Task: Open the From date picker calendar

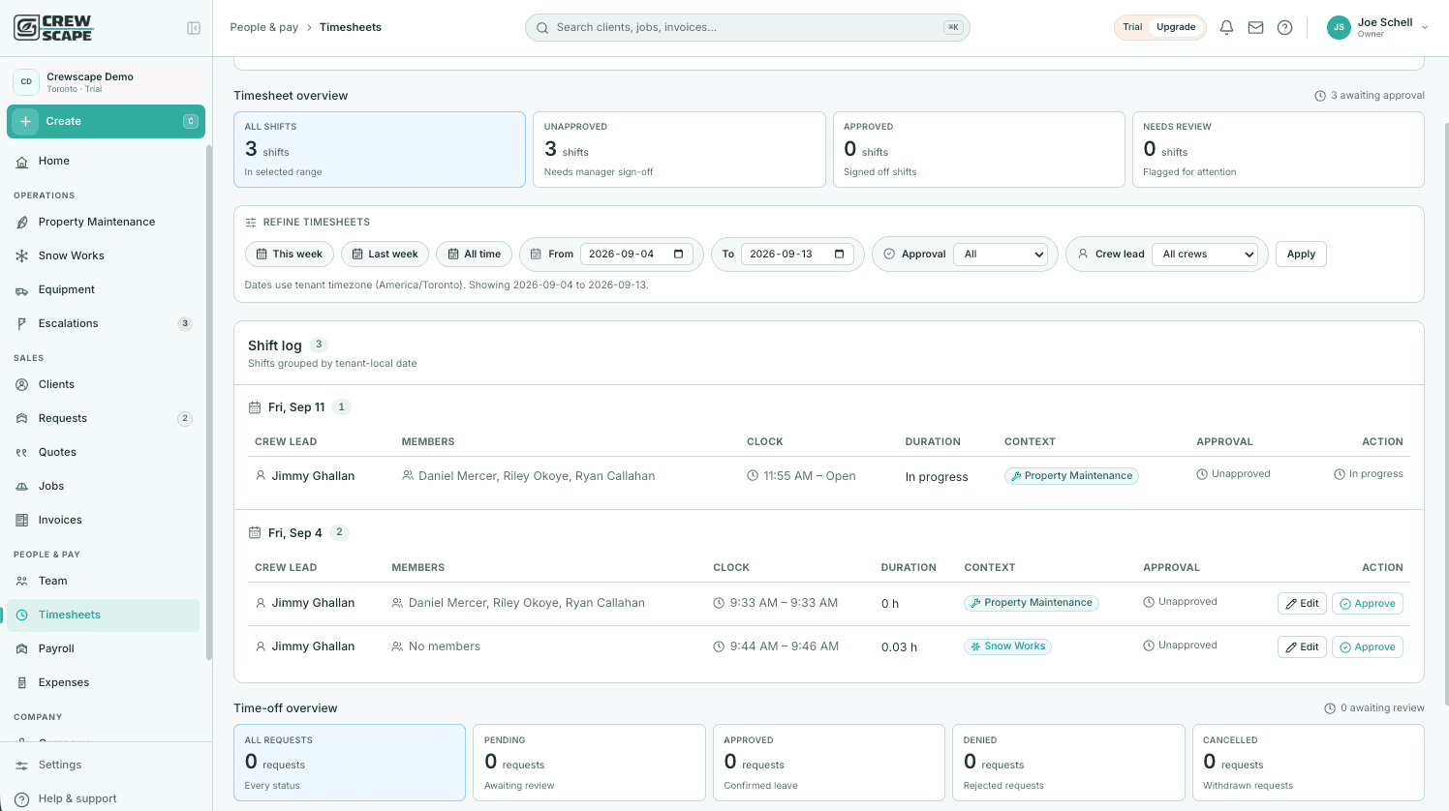Action: [678, 255]
